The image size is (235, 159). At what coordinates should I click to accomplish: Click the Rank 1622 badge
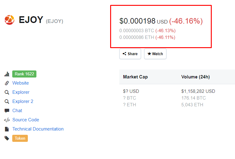pos(24,74)
